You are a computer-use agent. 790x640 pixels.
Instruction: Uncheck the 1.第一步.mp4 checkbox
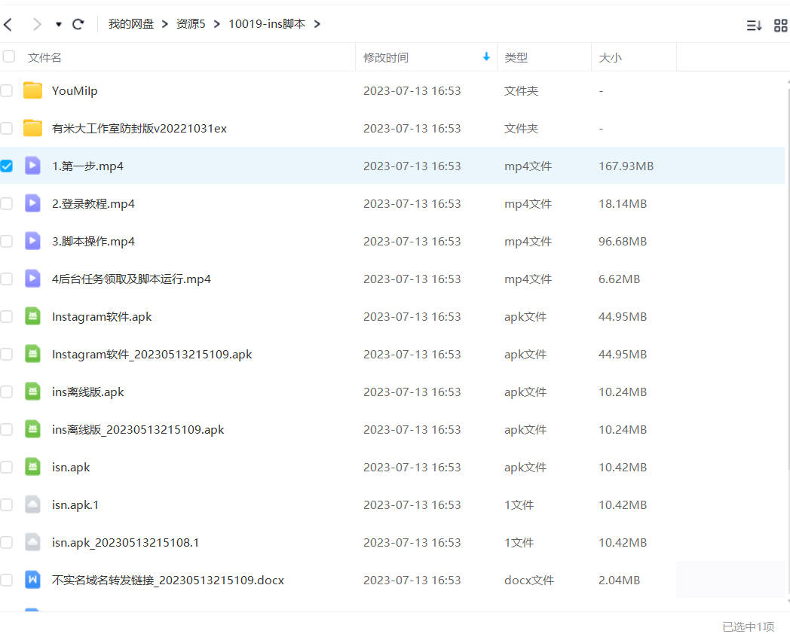coord(7,166)
